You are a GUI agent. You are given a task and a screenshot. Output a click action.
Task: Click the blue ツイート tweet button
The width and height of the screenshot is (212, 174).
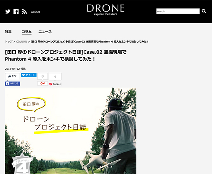point(29,75)
